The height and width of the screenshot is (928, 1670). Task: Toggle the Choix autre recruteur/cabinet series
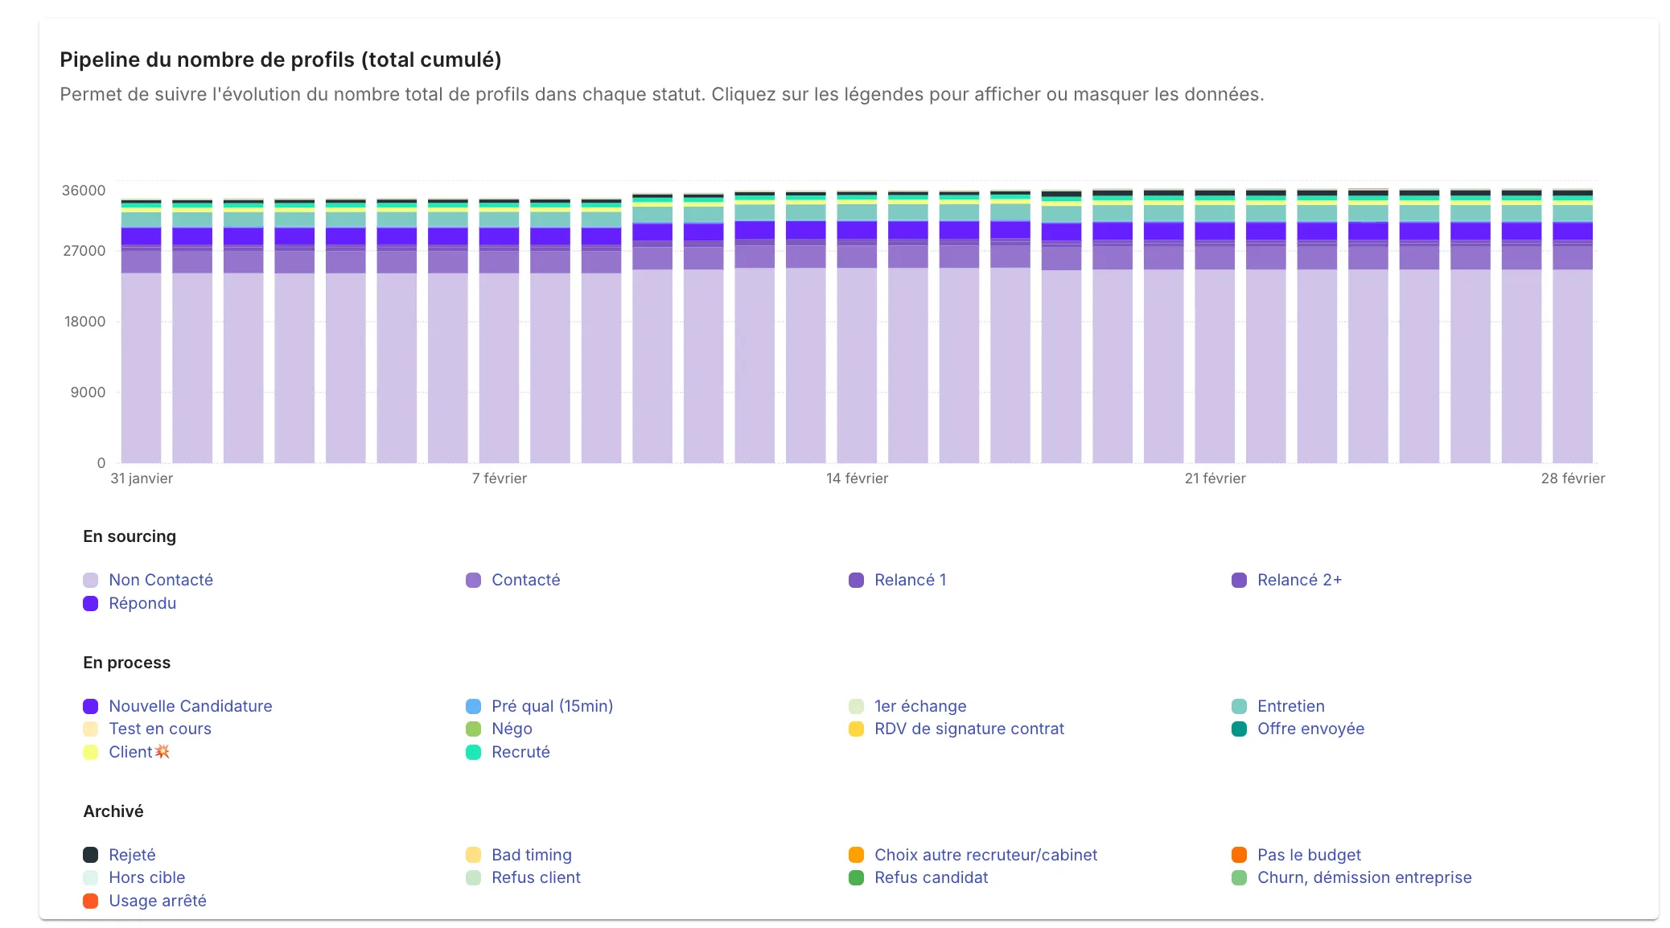pyautogui.click(x=985, y=854)
